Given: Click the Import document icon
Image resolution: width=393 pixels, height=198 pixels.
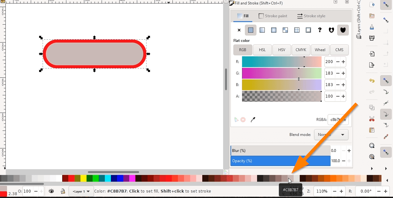Looking at the screenshot, I should tap(372, 54).
